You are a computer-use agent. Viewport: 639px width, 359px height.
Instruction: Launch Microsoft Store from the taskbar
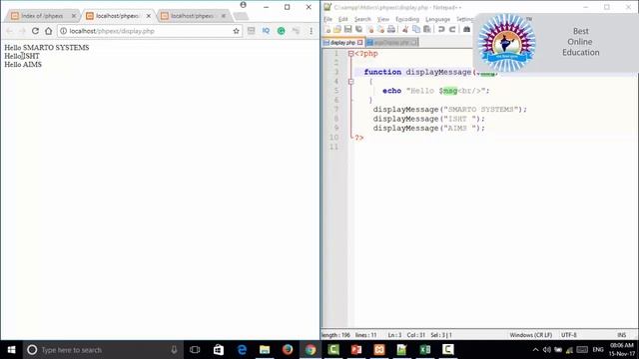pyautogui.click(x=219, y=350)
